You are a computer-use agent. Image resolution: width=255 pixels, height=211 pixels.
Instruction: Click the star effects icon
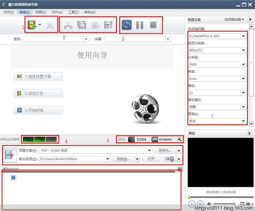point(95,25)
